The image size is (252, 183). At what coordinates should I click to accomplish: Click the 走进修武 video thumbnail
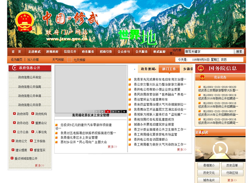pos(220,149)
